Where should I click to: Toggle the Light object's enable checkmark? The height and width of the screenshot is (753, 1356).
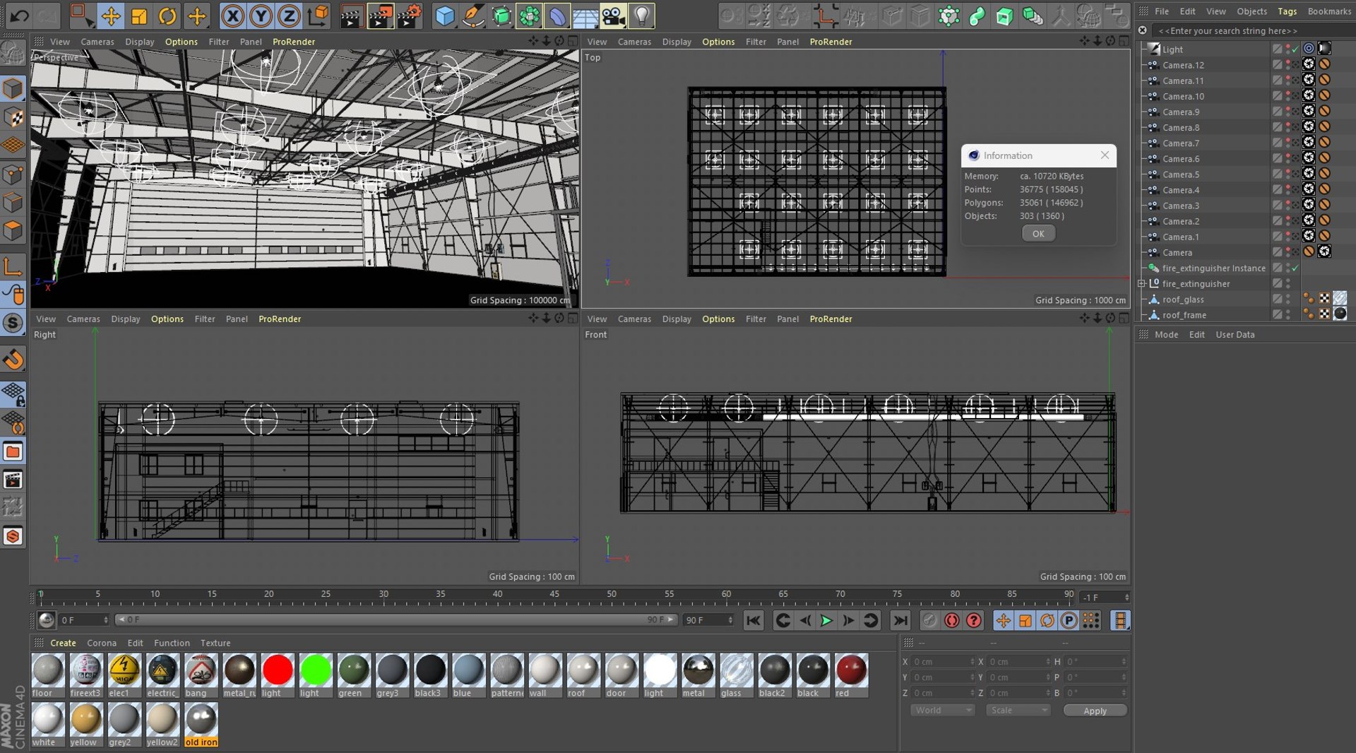coord(1295,49)
